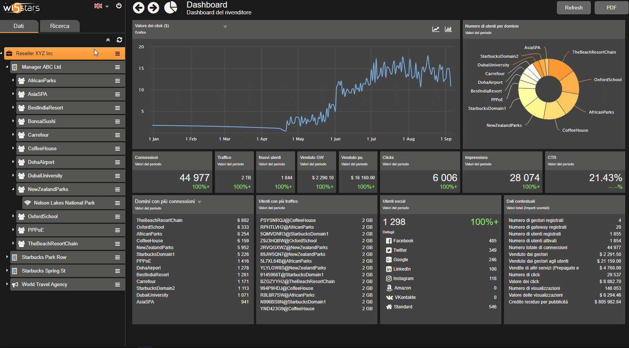
Task: Click OxfordSchool row in top domains list
Action: tap(193, 227)
